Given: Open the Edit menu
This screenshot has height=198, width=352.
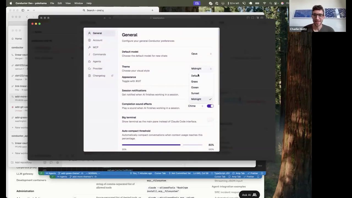Looking at the screenshot, I should (x=60, y=3).
